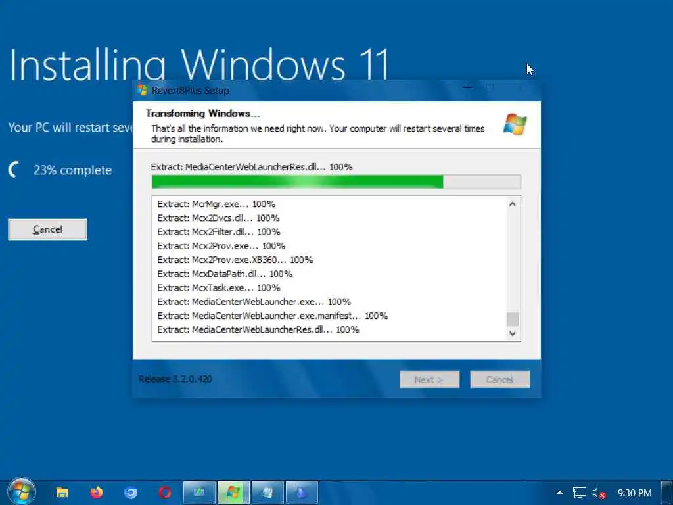Minimize the Revert8Plus Setup window
This screenshot has width=673, height=505.
[467, 89]
